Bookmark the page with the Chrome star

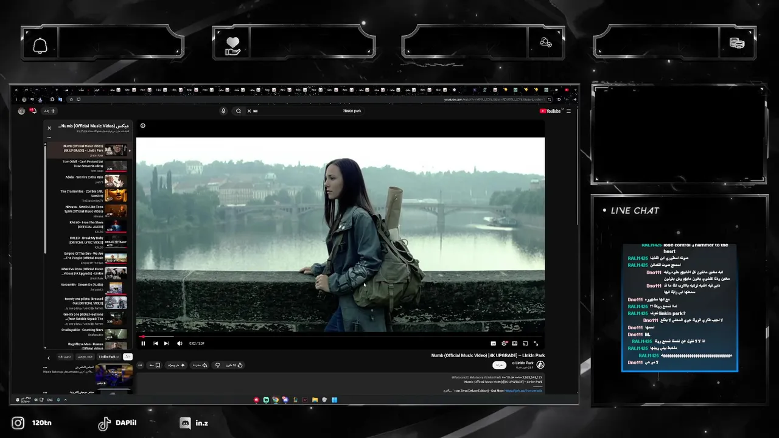71,99
